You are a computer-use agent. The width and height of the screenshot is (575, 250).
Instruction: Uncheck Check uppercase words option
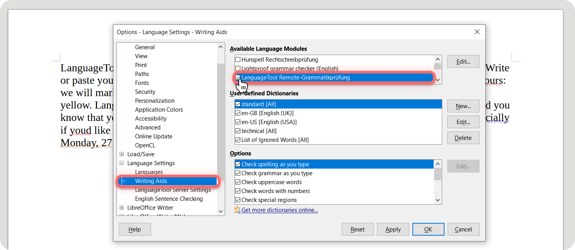point(238,182)
